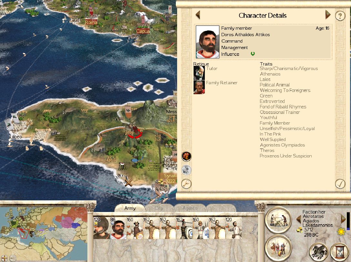Cycle faction info with left arrow

(x=299, y=219)
